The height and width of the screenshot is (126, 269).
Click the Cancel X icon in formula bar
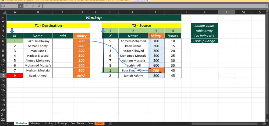26,6
